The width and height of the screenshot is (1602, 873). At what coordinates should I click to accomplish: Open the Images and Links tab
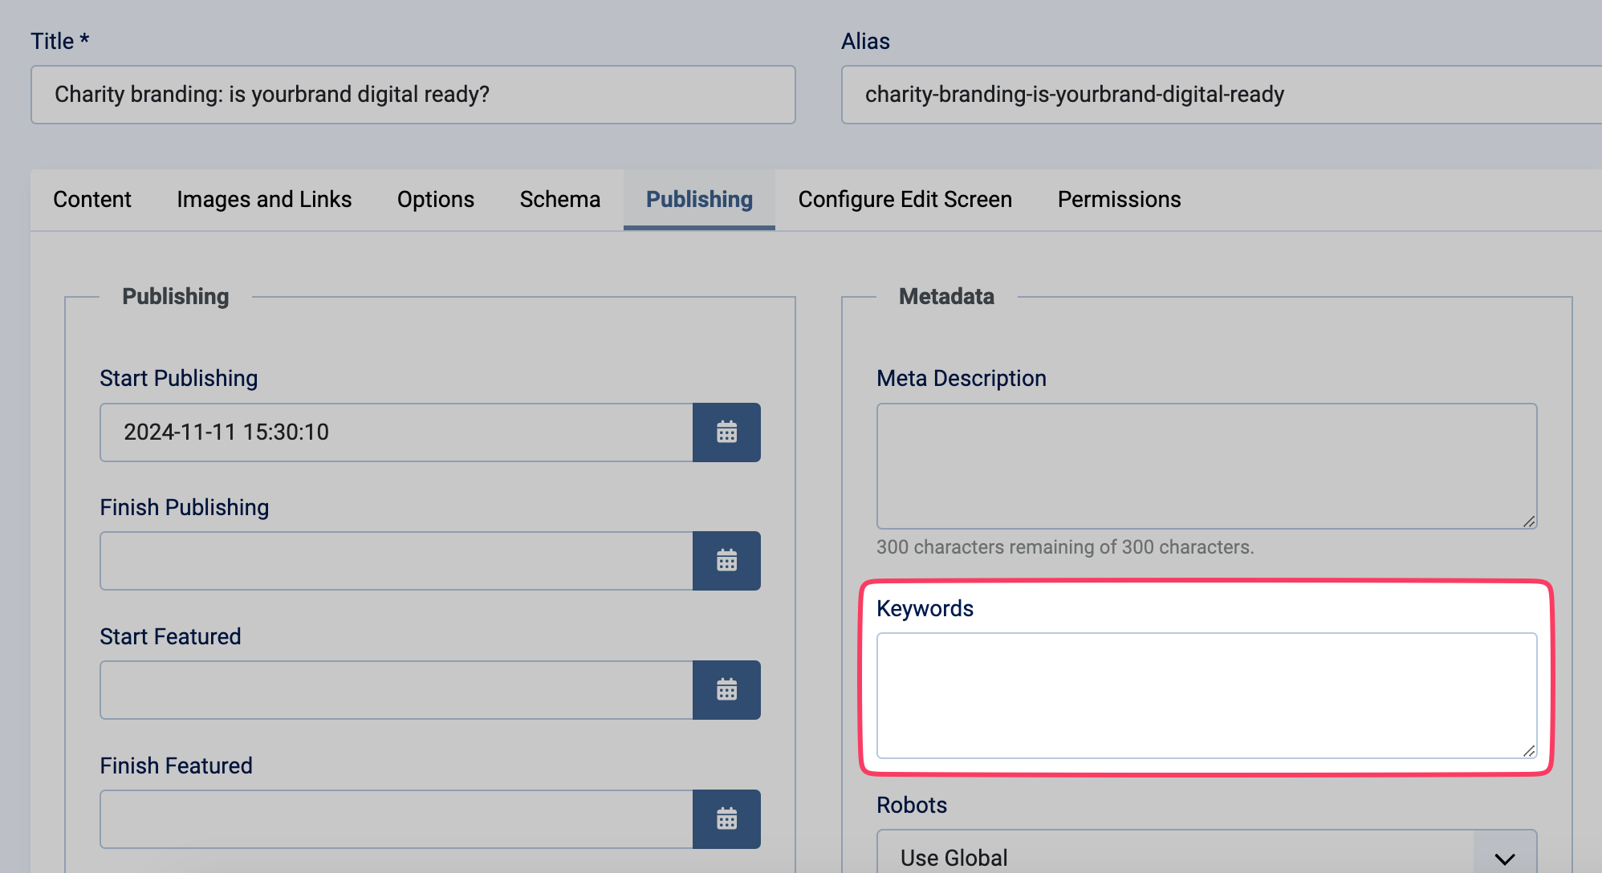pyautogui.click(x=264, y=200)
